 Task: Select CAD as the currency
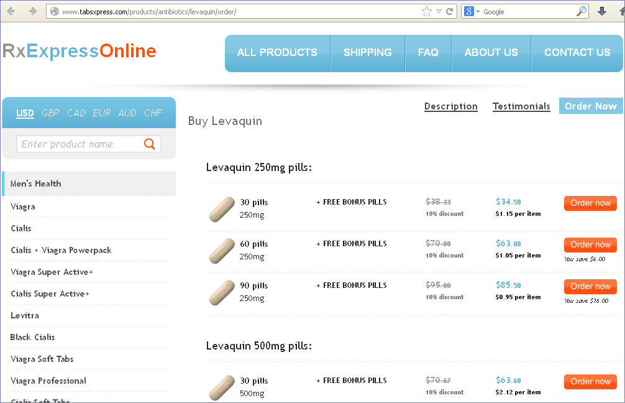(76, 113)
